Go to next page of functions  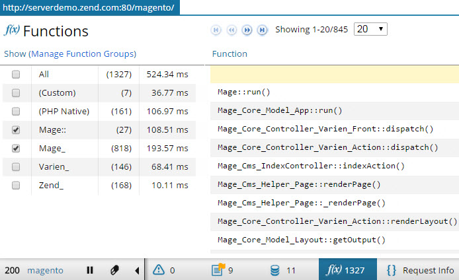(x=247, y=30)
